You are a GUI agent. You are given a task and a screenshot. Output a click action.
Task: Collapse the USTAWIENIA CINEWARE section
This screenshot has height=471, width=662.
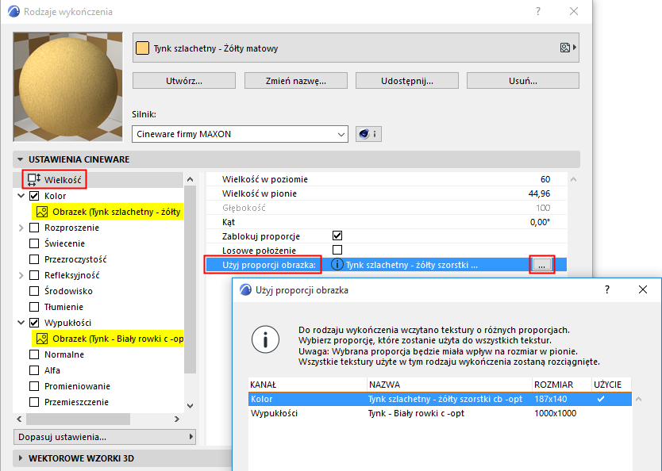(x=20, y=159)
